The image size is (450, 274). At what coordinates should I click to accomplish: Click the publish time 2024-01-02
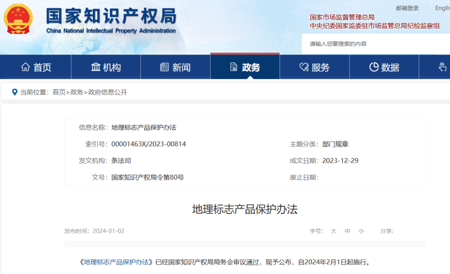tap(108, 231)
